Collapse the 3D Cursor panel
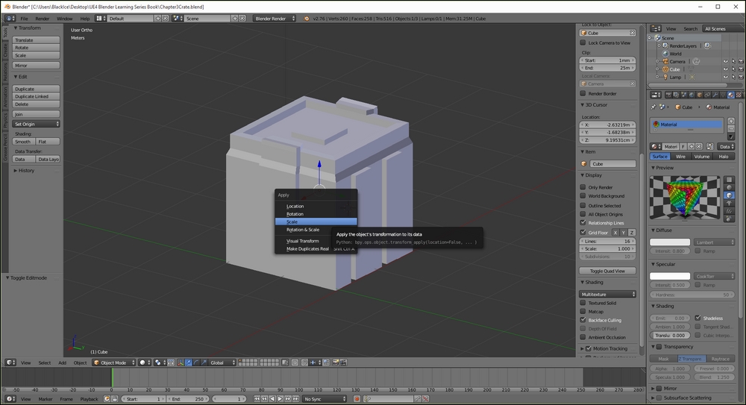 [596, 104]
